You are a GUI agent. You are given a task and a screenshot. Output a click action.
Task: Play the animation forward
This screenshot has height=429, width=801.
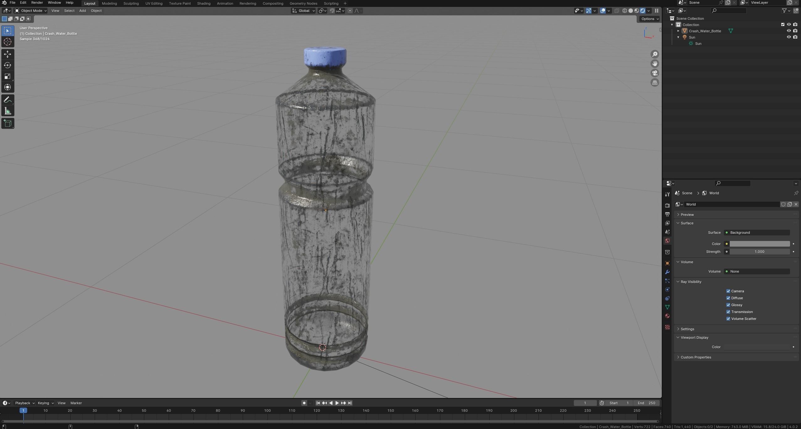click(x=337, y=403)
